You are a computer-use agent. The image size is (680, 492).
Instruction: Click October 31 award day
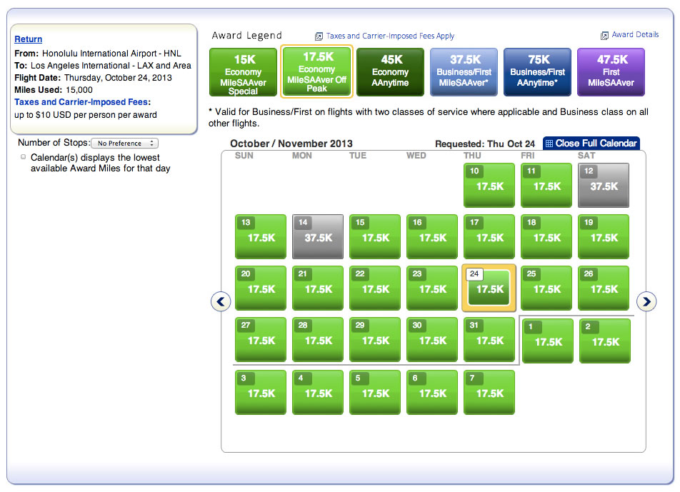coord(489,340)
